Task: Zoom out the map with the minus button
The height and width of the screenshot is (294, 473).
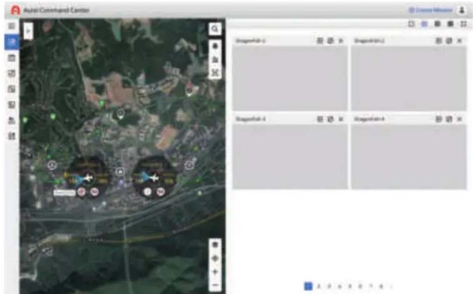Action: [x=215, y=285]
